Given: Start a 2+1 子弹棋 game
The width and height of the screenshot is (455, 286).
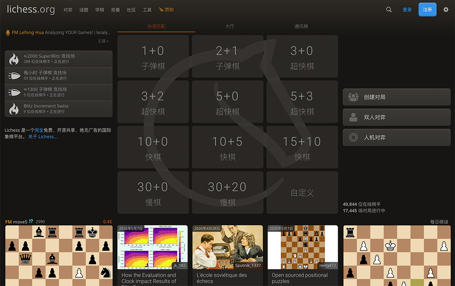Looking at the screenshot, I should [228, 56].
